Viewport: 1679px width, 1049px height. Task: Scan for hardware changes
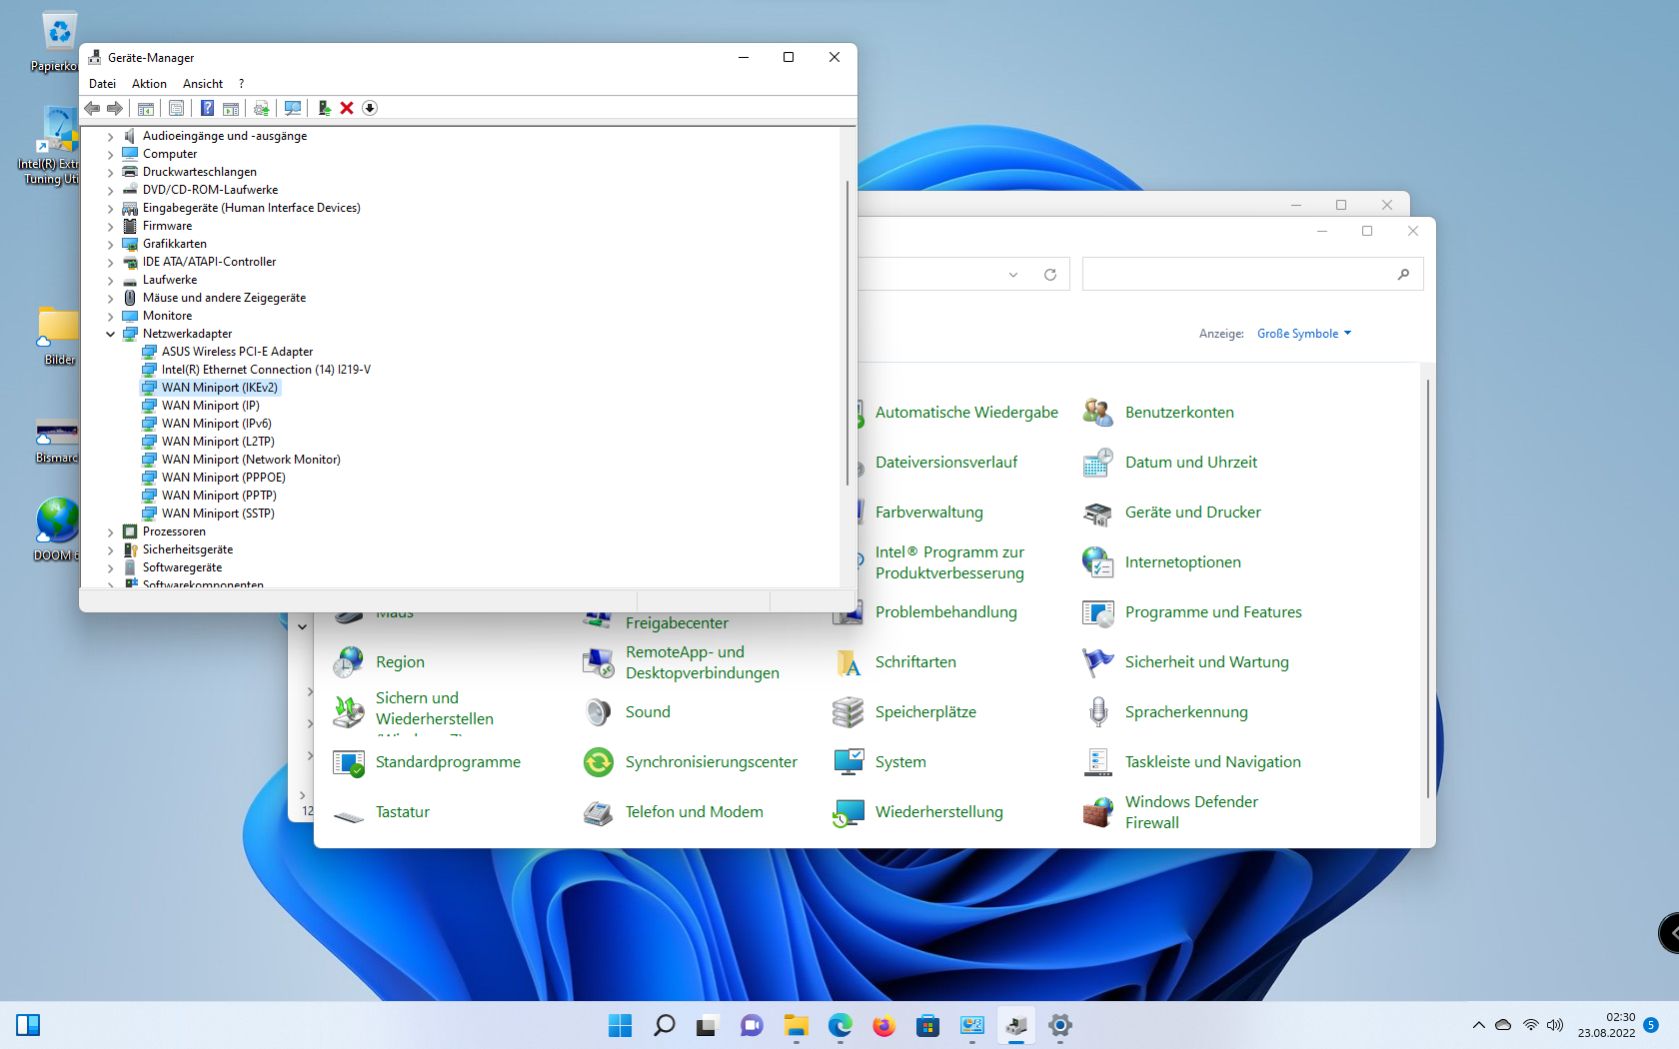(x=293, y=108)
